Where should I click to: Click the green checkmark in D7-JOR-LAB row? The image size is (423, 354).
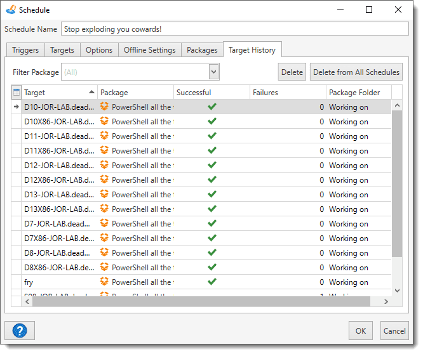point(212,223)
